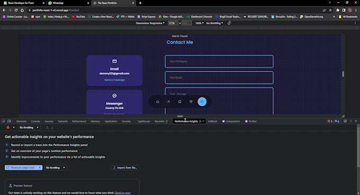This screenshot has height=195, width=360.
Task: Go to the browser home page
Action: [22, 10]
